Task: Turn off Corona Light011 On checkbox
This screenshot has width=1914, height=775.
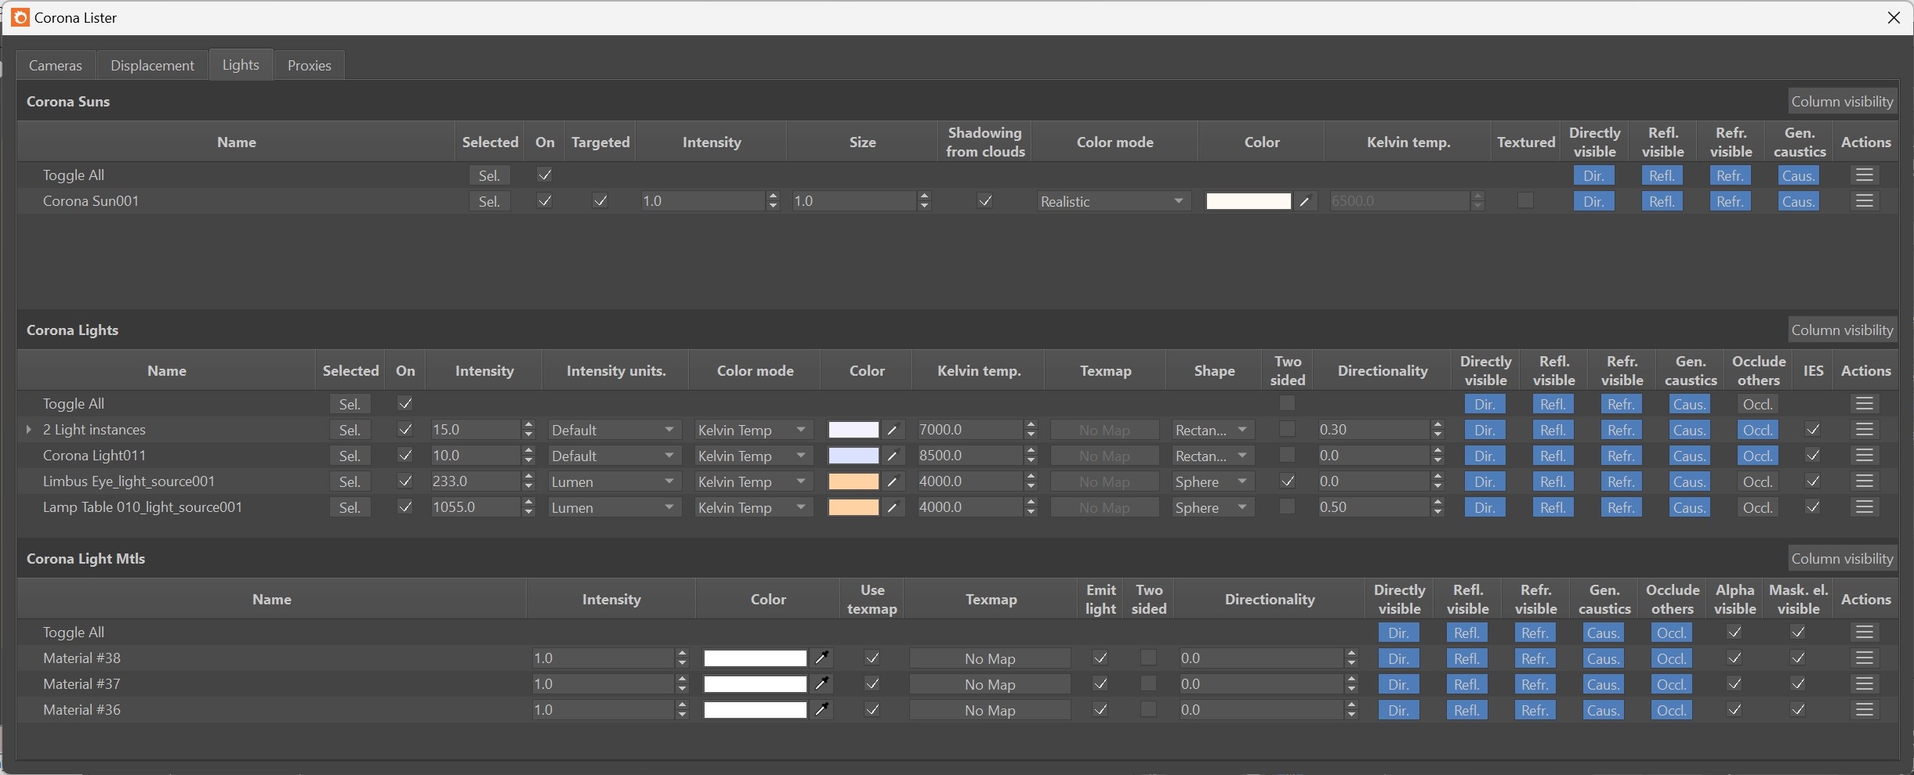Action: pos(405,455)
